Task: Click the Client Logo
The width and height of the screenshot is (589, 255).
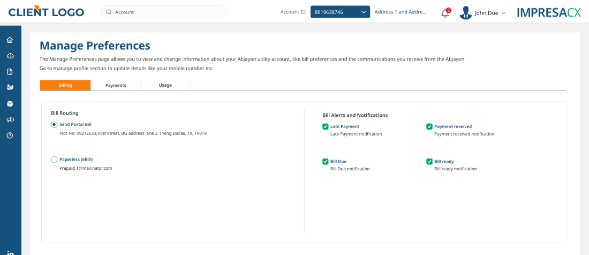Action: [46, 12]
